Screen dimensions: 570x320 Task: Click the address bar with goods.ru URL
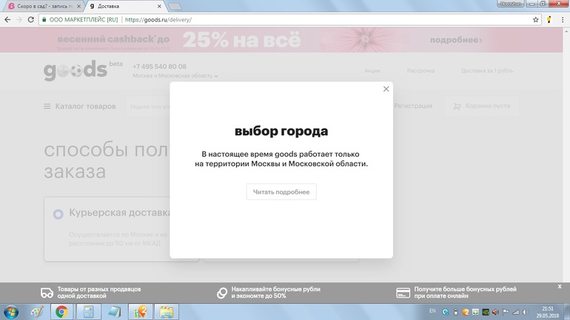[x=296, y=20]
